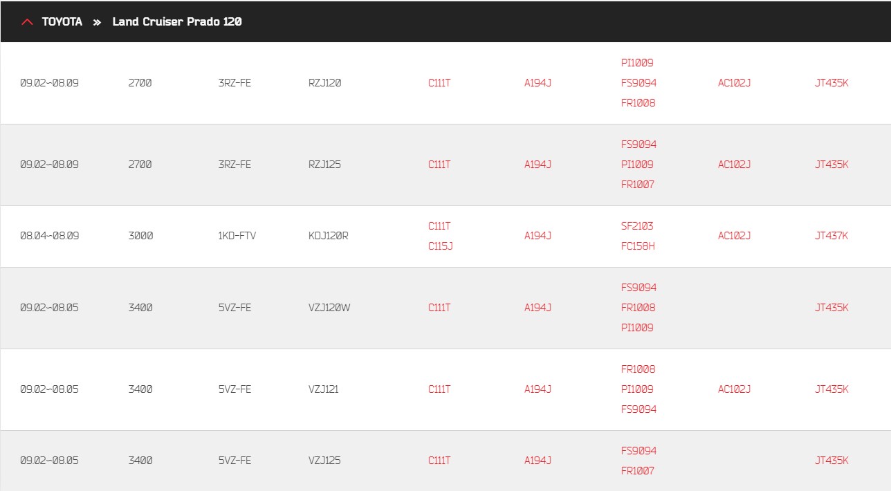Open A194J link in RZJ125 row
The width and height of the screenshot is (891, 491).
click(x=538, y=165)
